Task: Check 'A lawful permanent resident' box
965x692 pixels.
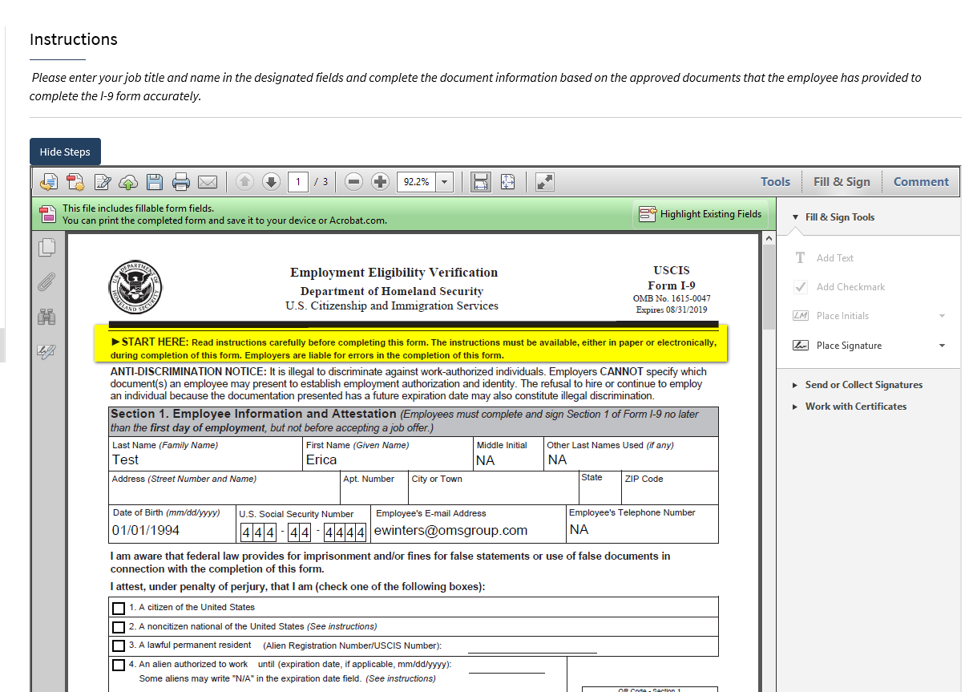Action: click(x=119, y=645)
